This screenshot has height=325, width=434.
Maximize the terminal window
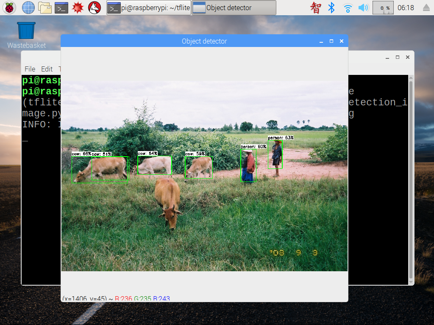tap(398, 57)
